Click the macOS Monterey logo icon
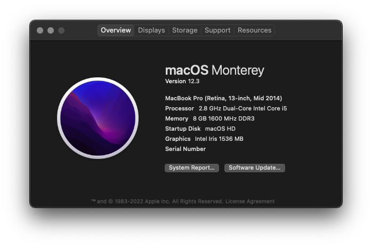Viewport: 372px width, 247px height. (98, 118)
